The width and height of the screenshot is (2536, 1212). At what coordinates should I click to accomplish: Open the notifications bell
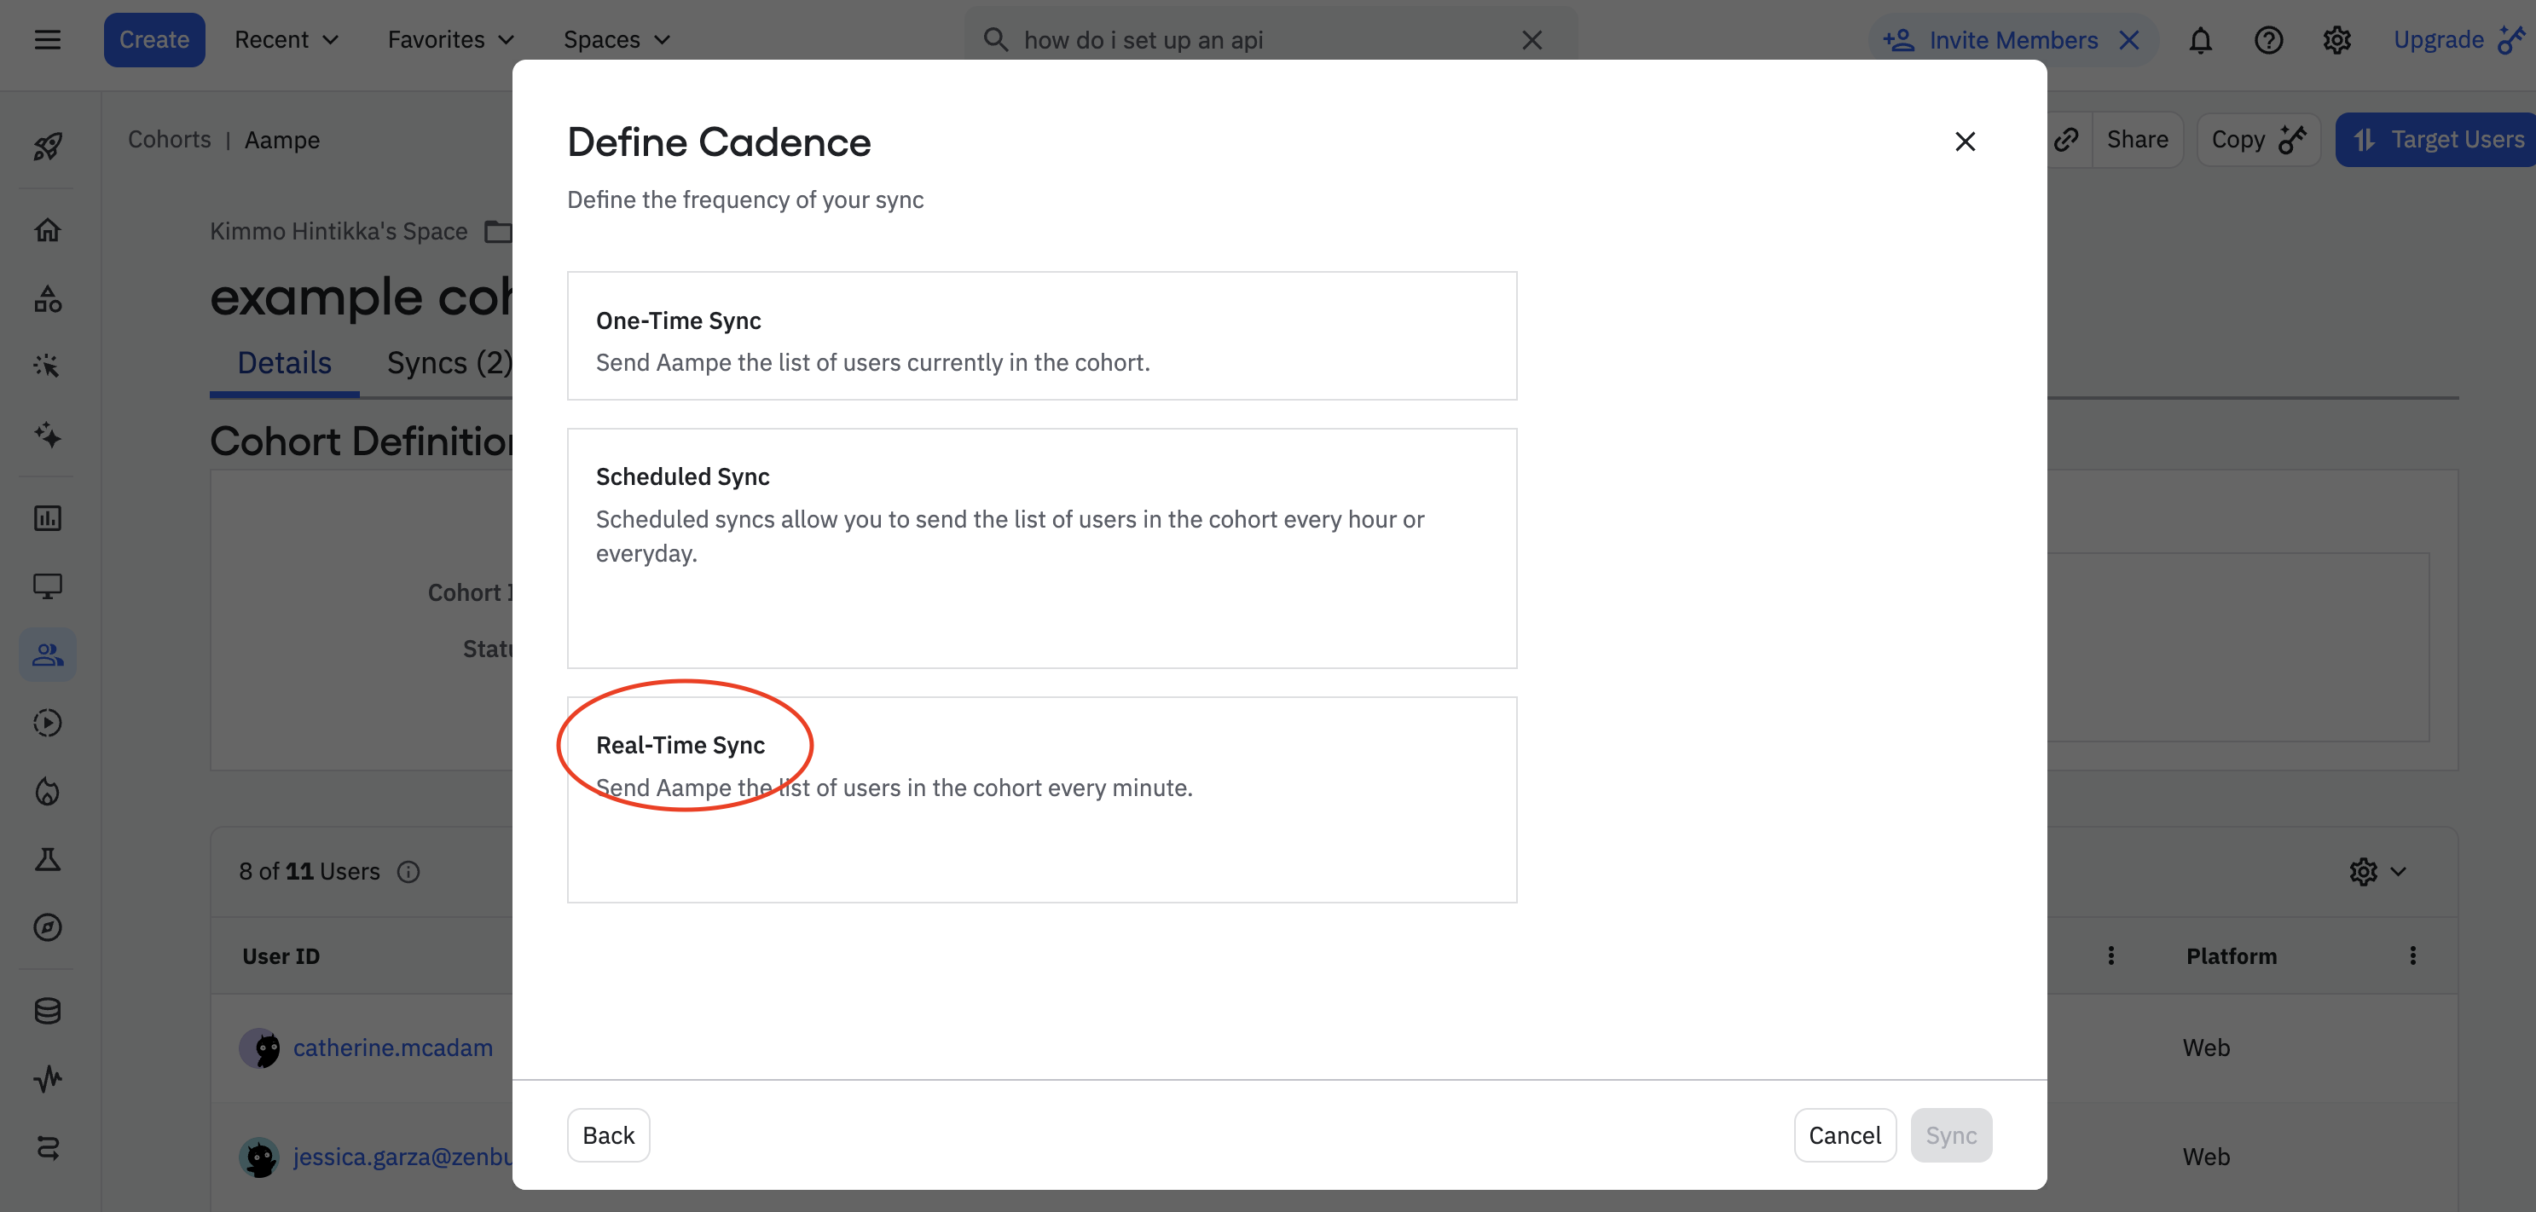[x=2199, y=40]
